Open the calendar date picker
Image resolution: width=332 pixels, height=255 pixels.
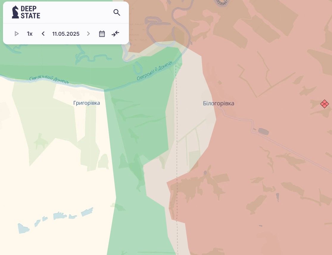coord(102,34)
